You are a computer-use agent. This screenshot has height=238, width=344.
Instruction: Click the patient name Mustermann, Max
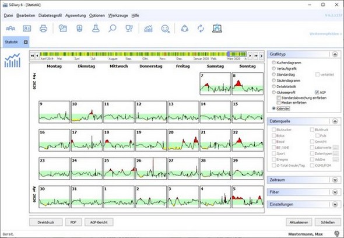tap(306, 234)
